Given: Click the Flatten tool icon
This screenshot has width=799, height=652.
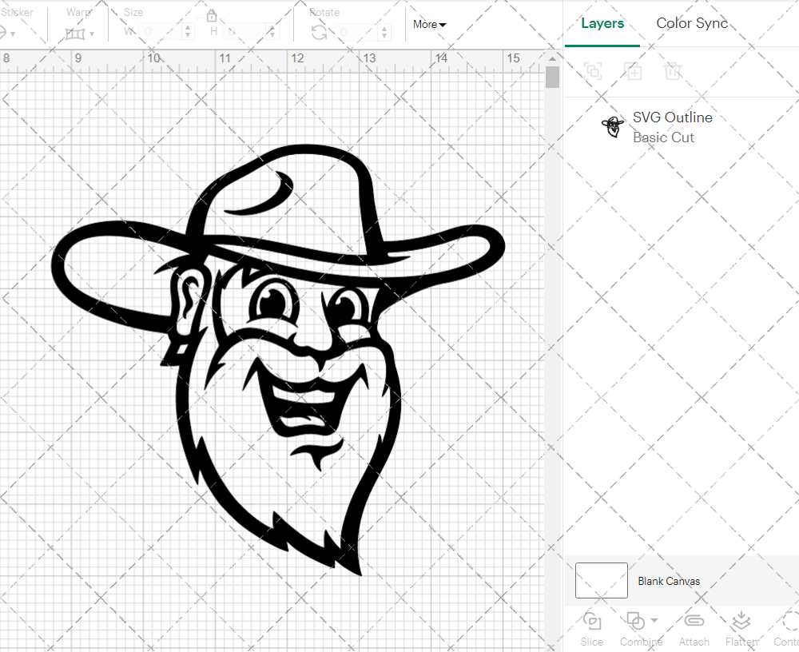Looking at the screenshot, I should tap(741, 622).
